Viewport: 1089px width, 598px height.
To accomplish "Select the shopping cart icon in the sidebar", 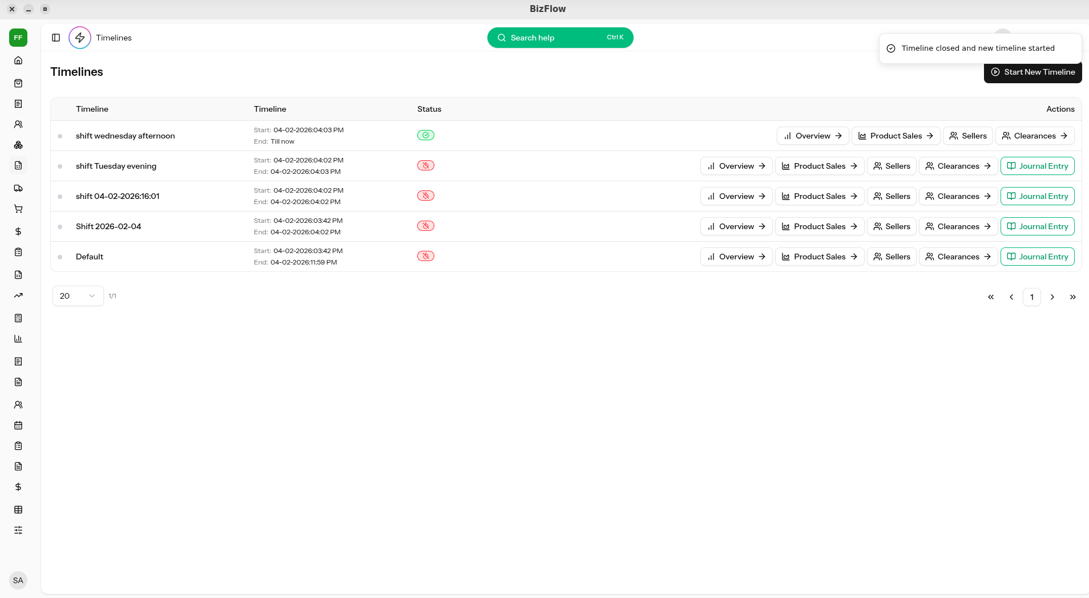I will (18, 209).
